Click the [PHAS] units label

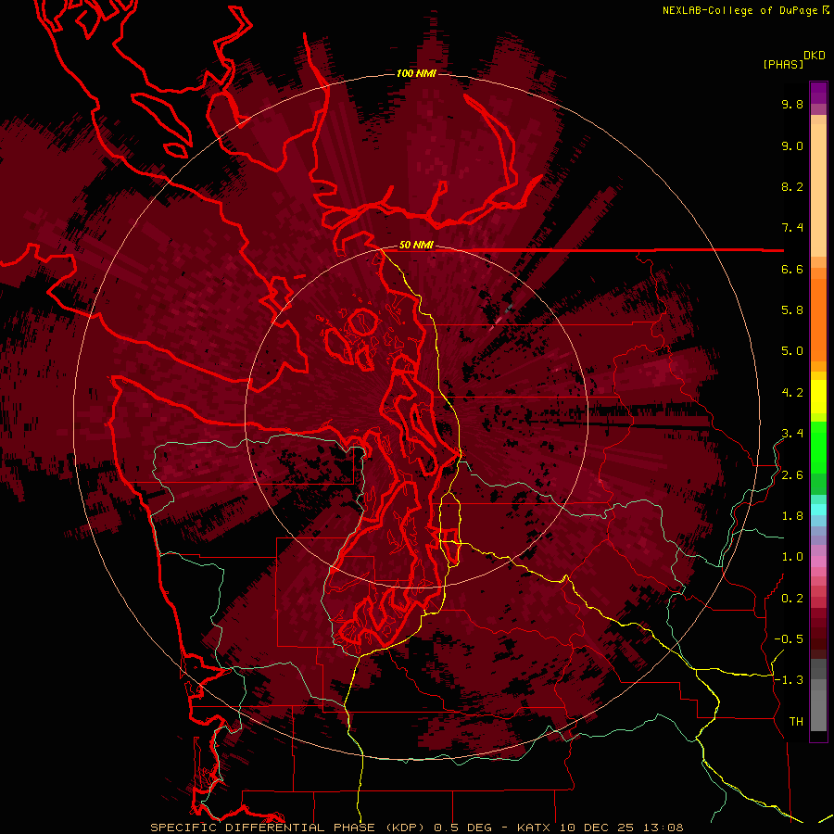[783, 65]
